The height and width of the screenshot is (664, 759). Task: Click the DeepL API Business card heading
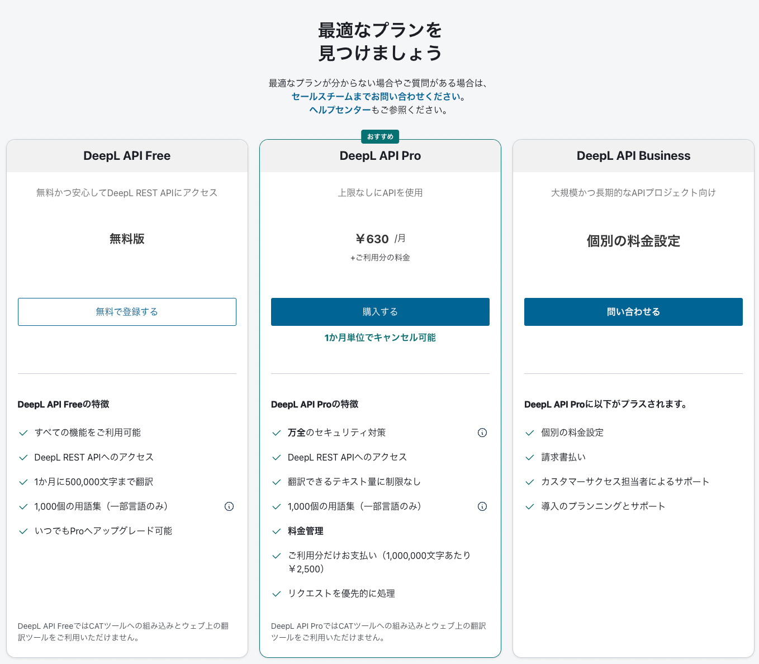click(x=633, y=156)
